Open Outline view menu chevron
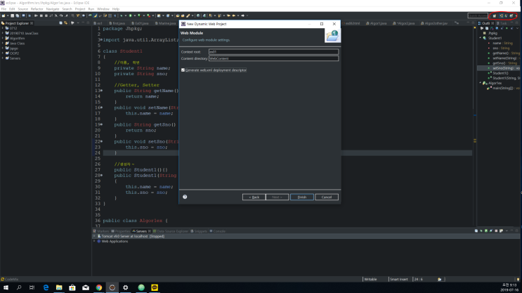Viewport: 522px width, 293px height. 517,28
